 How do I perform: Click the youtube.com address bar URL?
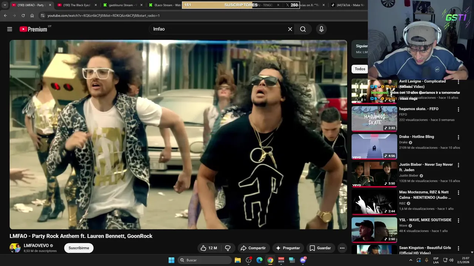(x=103, y=16)
